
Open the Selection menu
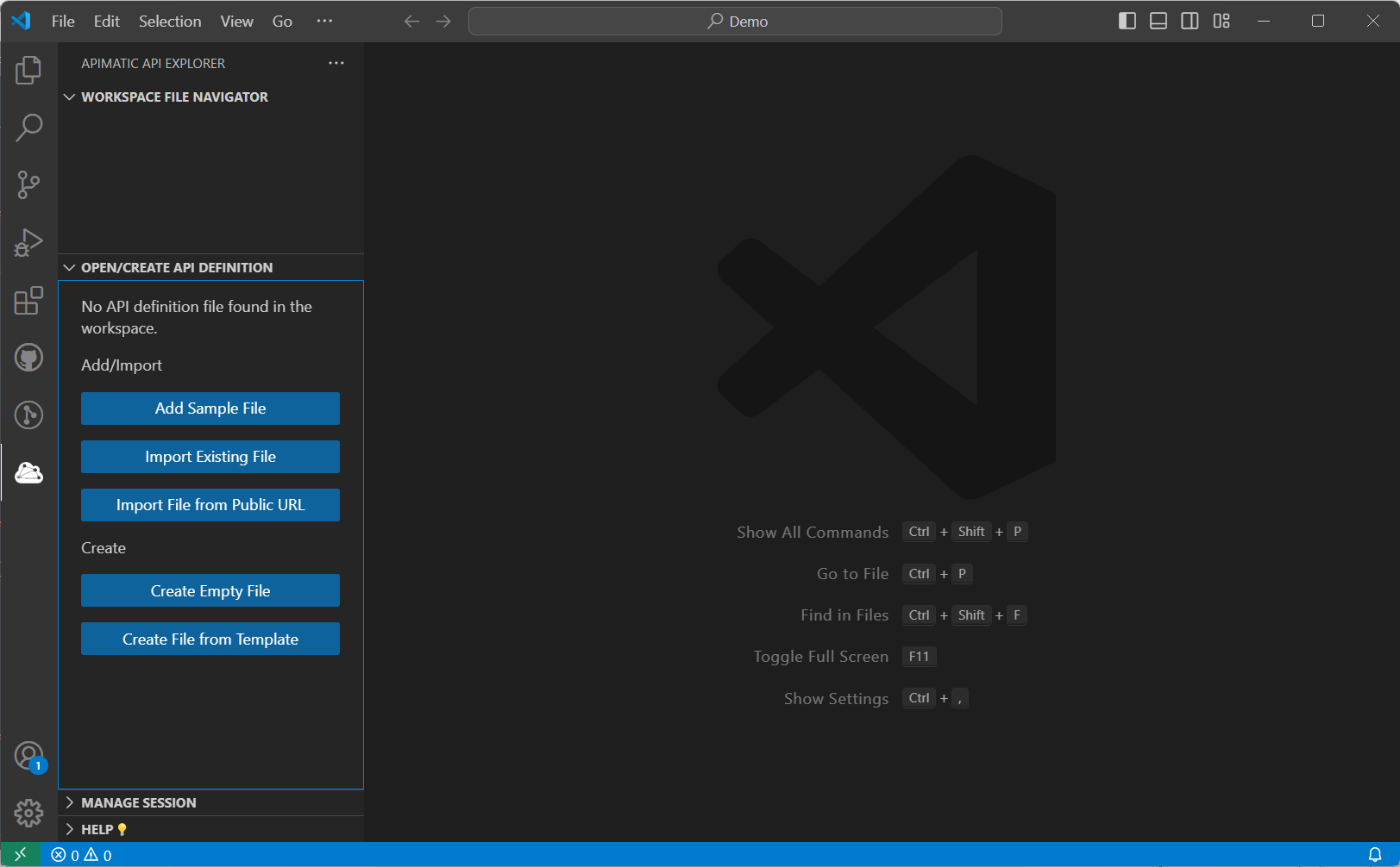(170, 22)
